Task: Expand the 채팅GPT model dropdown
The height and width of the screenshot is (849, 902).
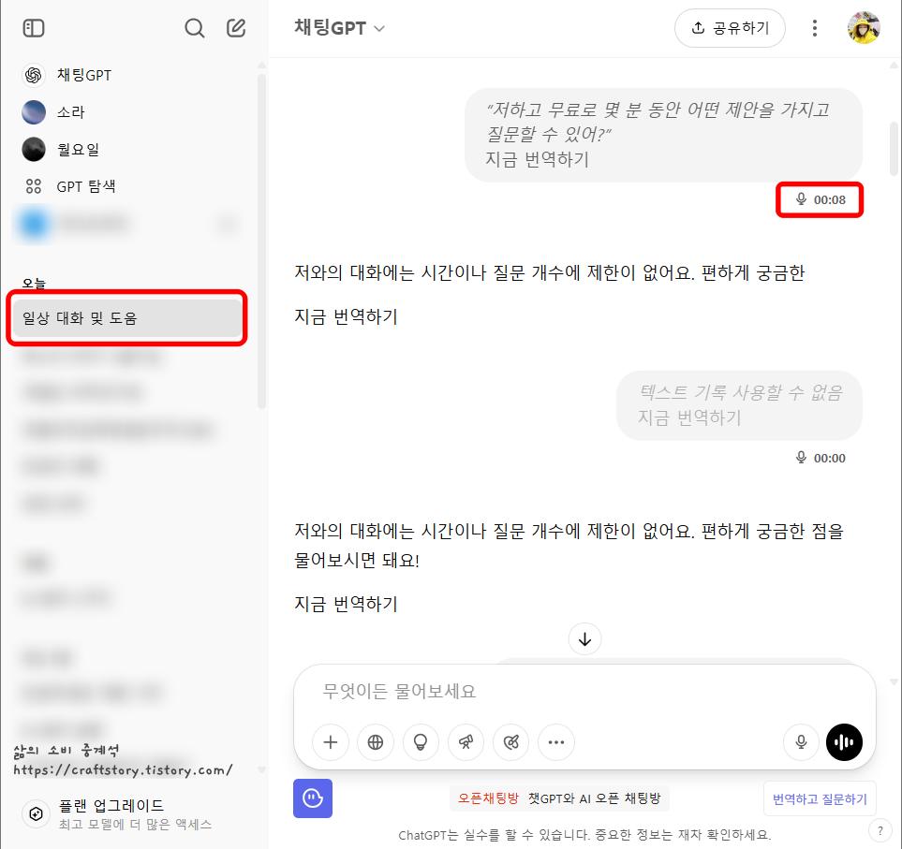Action: tap(339, 27)
